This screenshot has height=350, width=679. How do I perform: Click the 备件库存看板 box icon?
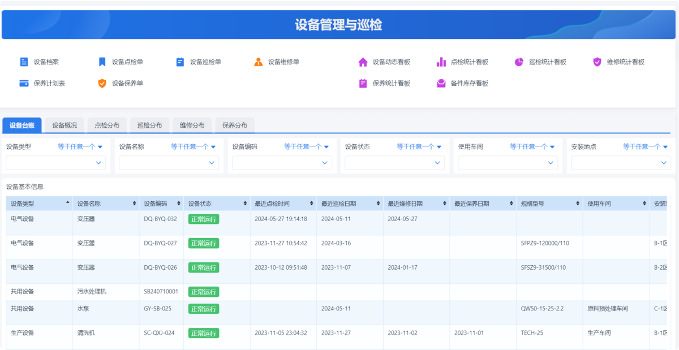pyautogui.click(x=441, y=83)
